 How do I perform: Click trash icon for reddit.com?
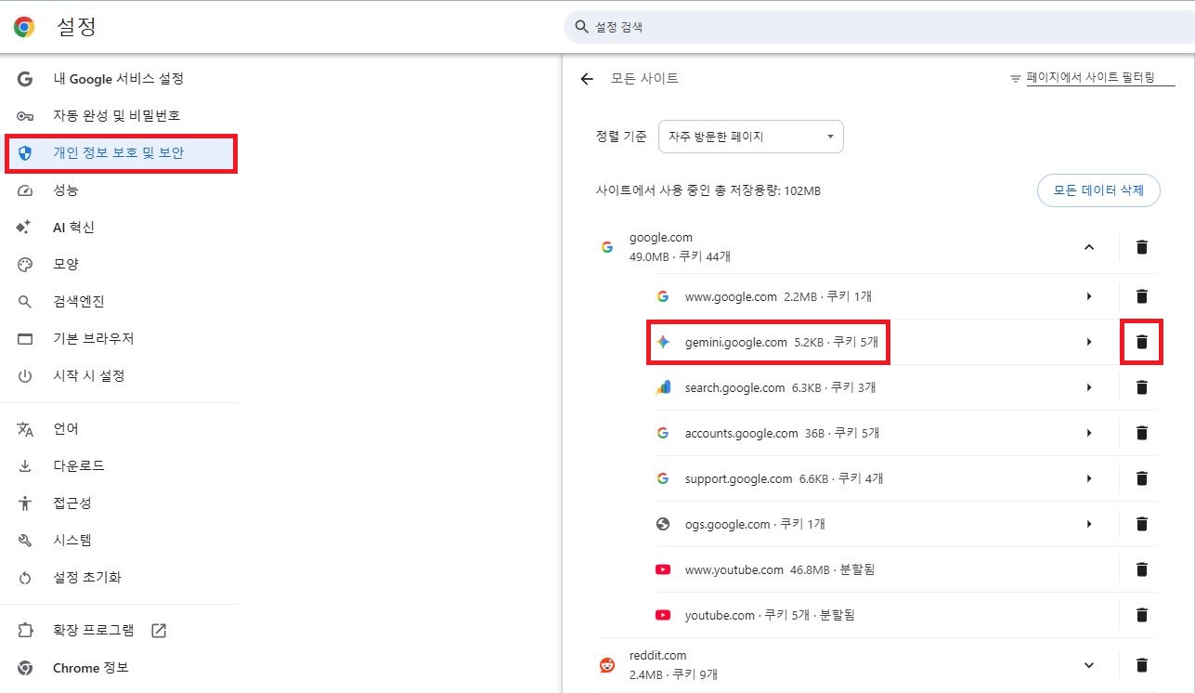coord(1142,665)
